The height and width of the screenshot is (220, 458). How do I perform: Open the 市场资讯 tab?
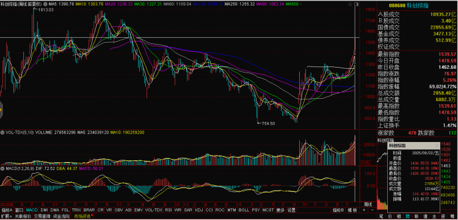click(83, 216)
